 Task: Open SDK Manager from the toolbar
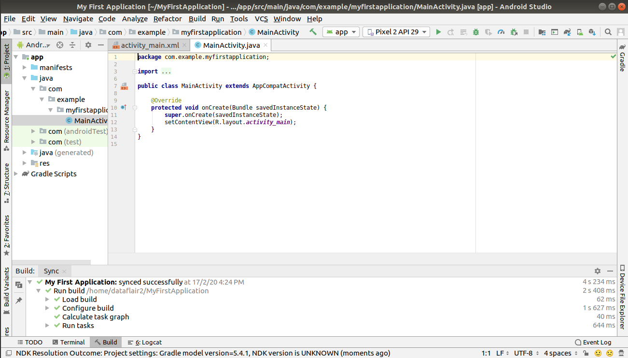click(x=592, y=32)
